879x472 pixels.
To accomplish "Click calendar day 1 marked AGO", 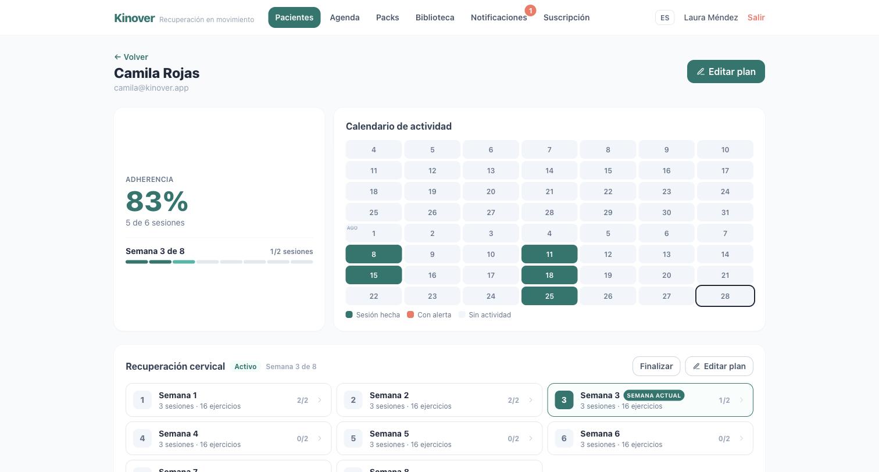I will pos(374,233).
